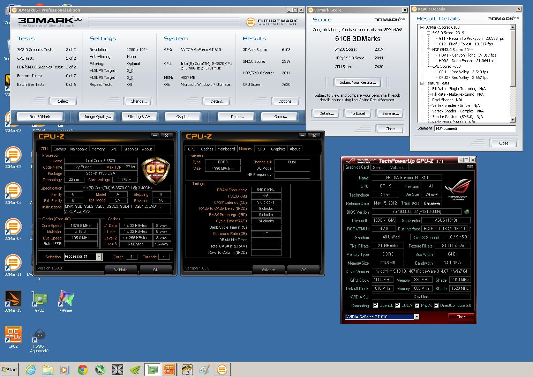533x377 pixels.
Task: Click the Graphs... button
Action: [x=183, y=117]
